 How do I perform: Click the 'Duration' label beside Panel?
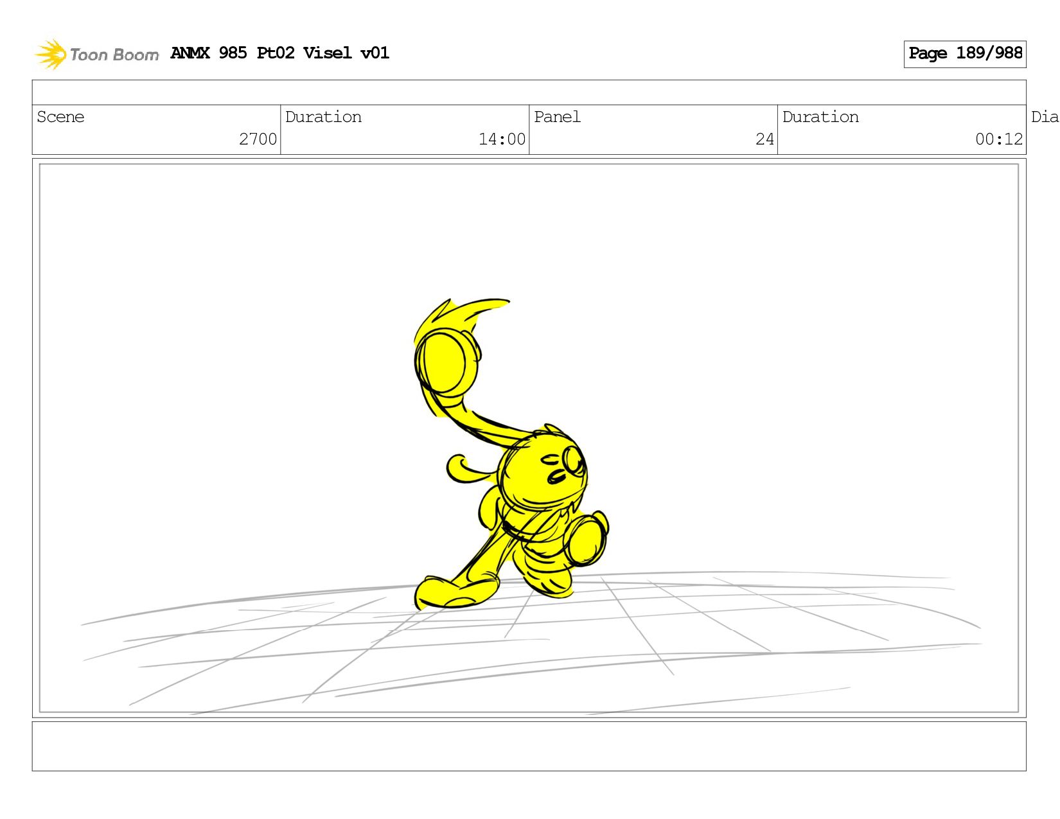(820, 117)
